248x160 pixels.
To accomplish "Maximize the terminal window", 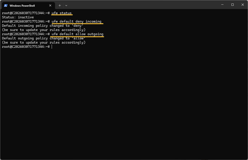I will tap(232, 5).
